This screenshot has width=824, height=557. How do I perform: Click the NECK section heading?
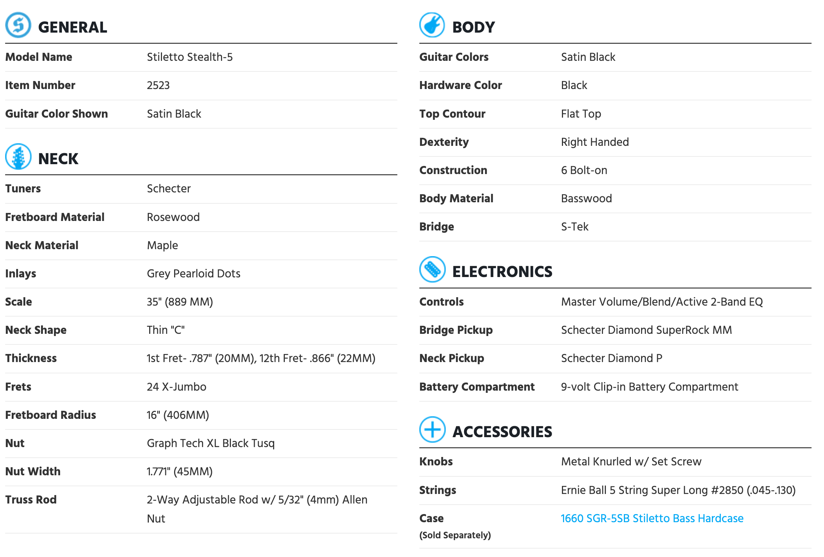coord(58,159)
